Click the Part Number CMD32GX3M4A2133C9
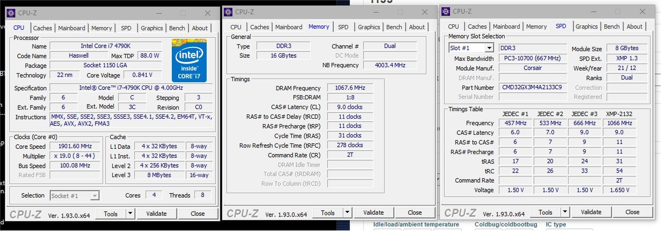 point(533,87)
